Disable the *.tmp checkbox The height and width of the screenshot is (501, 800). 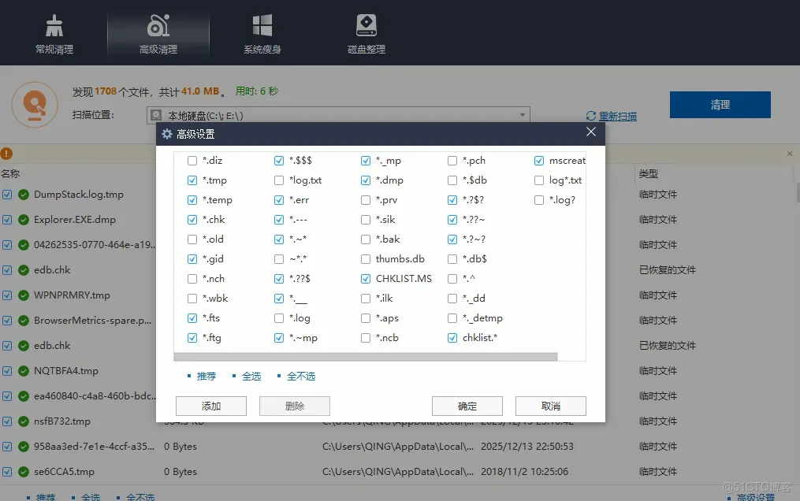191,180
